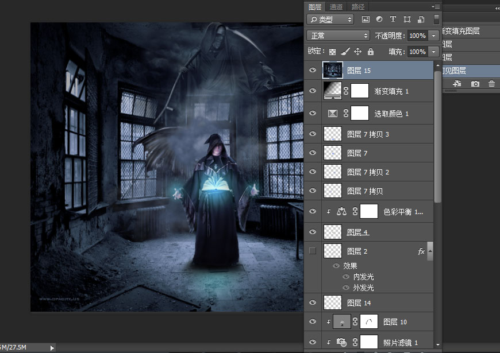500x353 pixels.
Task: Open the 不透明度 opacity dropdown arrow
Action: pos(434,36)
